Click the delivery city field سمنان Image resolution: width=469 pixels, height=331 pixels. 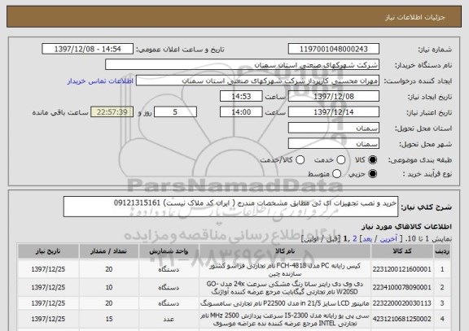pos(334,143)
